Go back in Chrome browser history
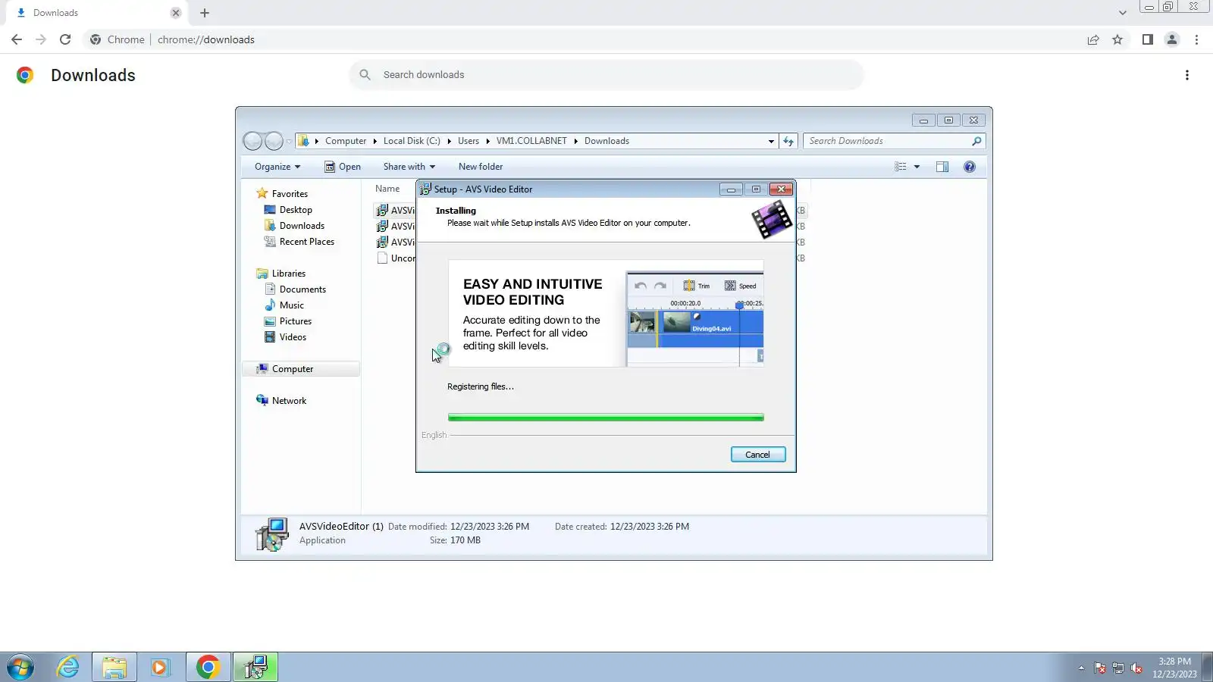The image size is (1213, 682). click(17, 39)
